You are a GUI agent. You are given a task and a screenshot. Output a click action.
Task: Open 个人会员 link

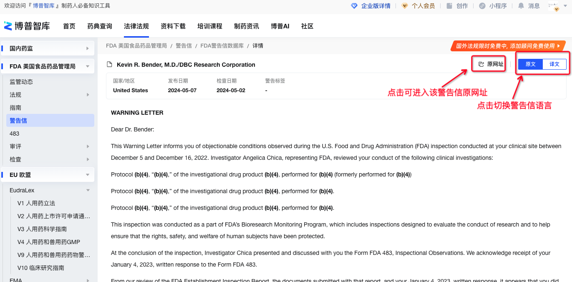point(423,6)
